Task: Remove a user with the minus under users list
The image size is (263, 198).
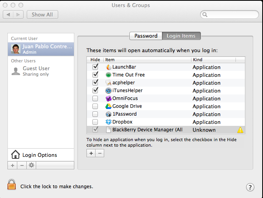Action: click(x=22, y=165)
